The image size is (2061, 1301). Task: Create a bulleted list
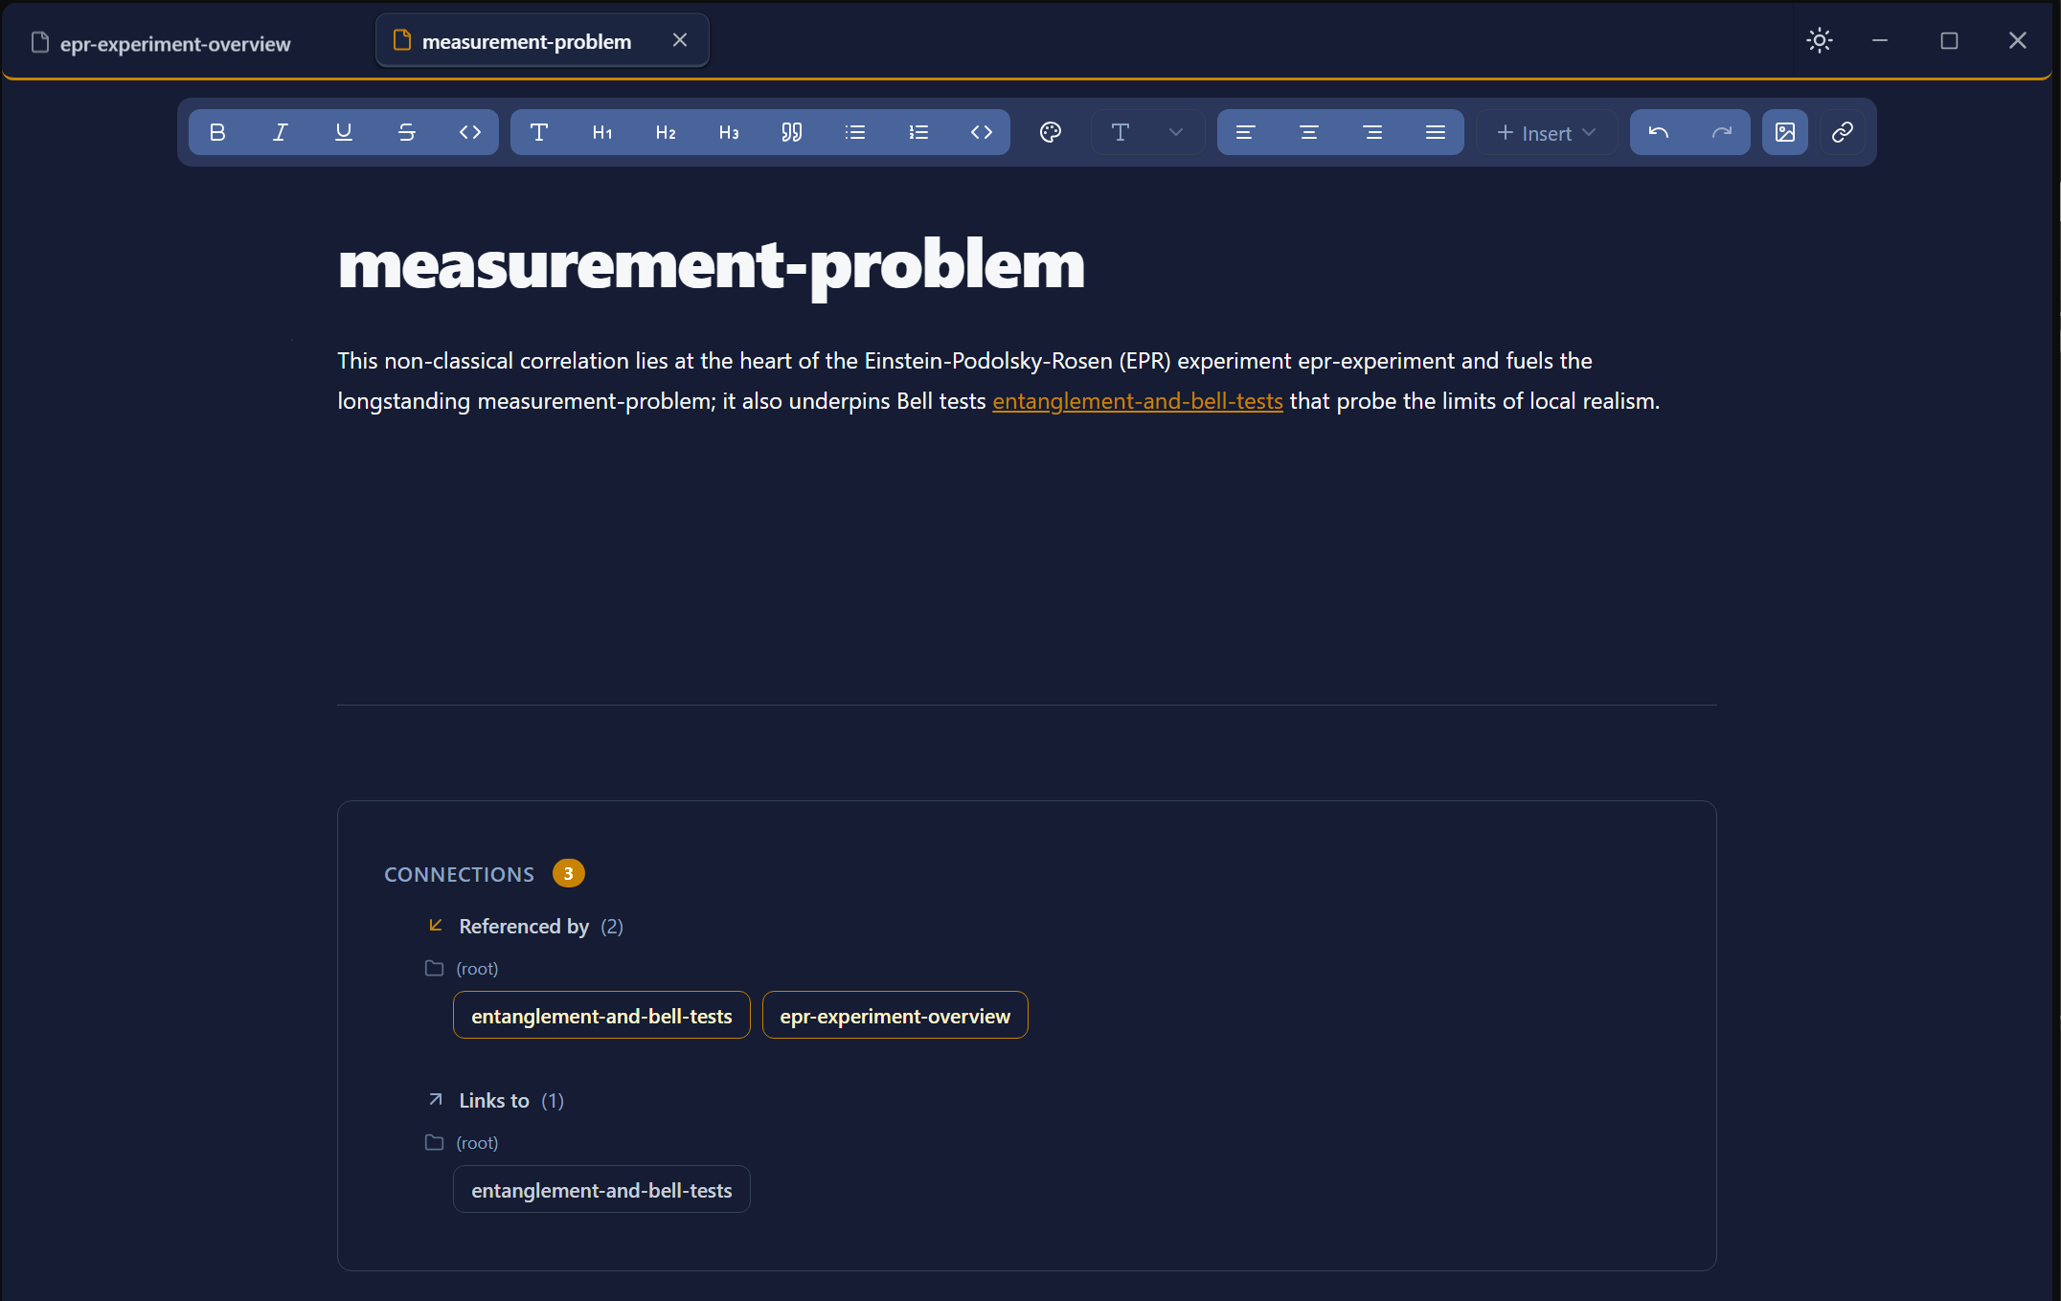[855, 132]
